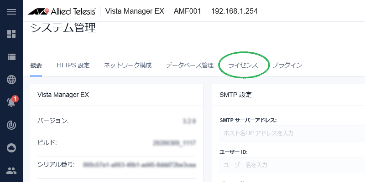This screenshot has width=365, height=182.
Task: Click the バージョン: row label
Action: pyautogui.click(x=53, y=121)
